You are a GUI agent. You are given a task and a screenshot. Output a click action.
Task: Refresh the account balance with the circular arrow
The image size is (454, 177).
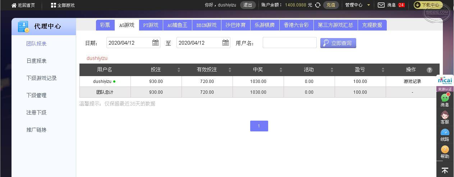(x=318, y=5)
